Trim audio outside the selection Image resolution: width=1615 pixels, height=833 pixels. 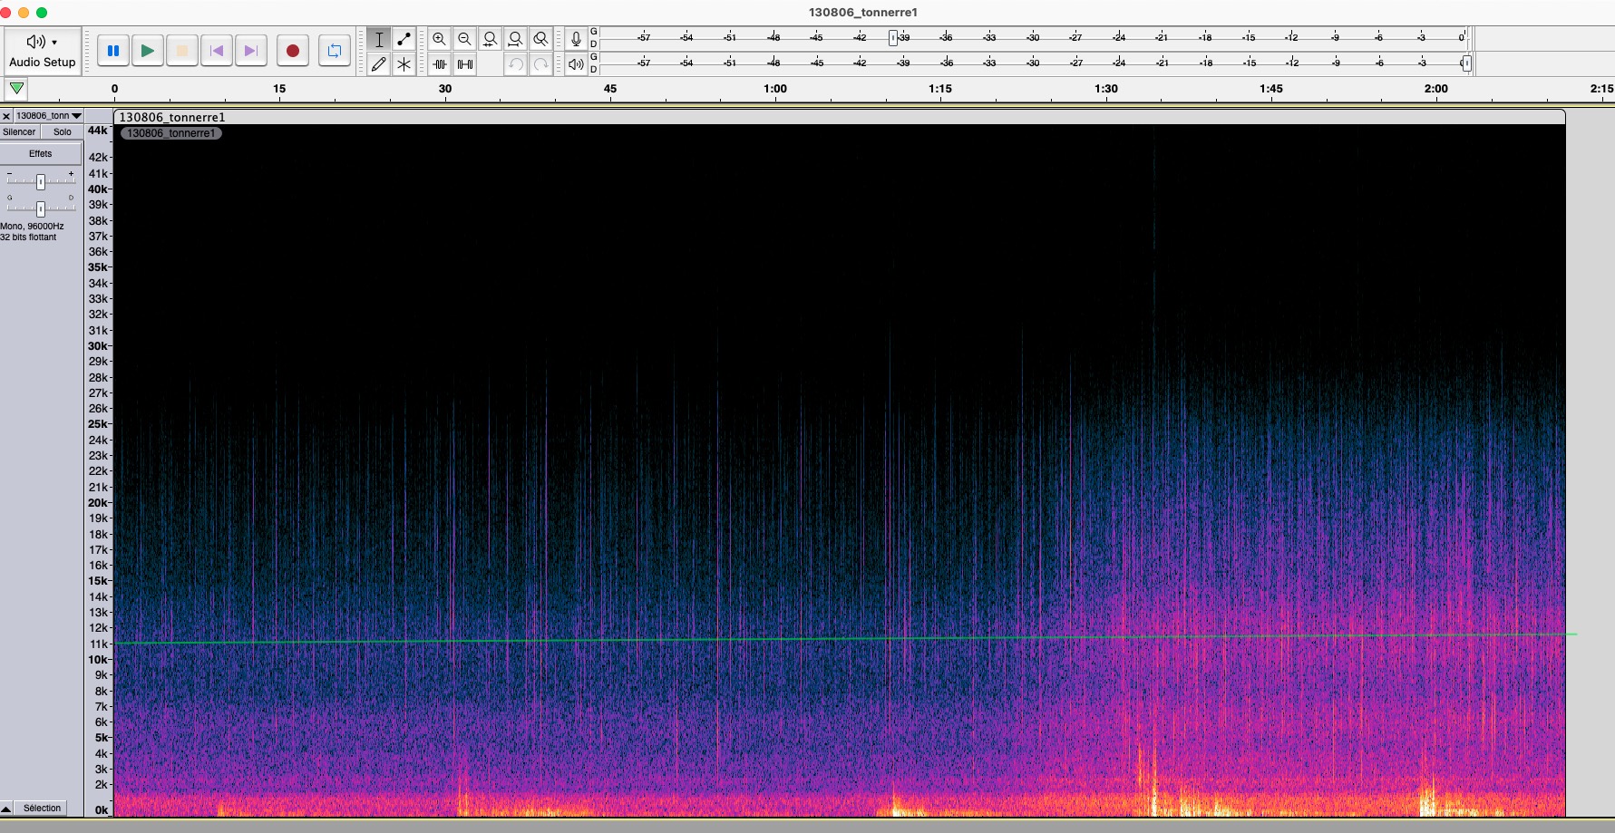(440, 64)
